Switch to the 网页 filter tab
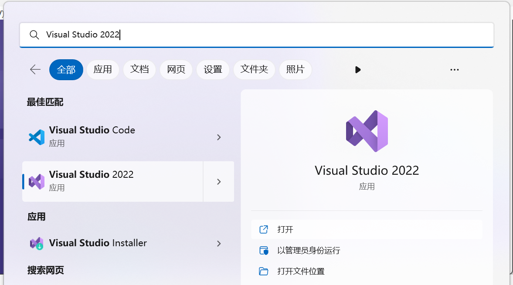The width and height of the screenshot is (513, 285). click(x=176, y=69)
